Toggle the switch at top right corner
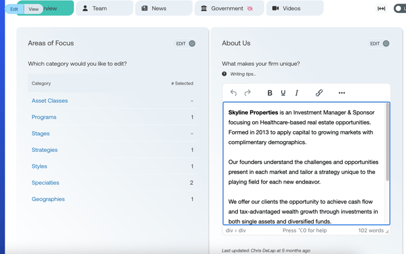This screenshot has height=254, width=406. click(400, 8)
